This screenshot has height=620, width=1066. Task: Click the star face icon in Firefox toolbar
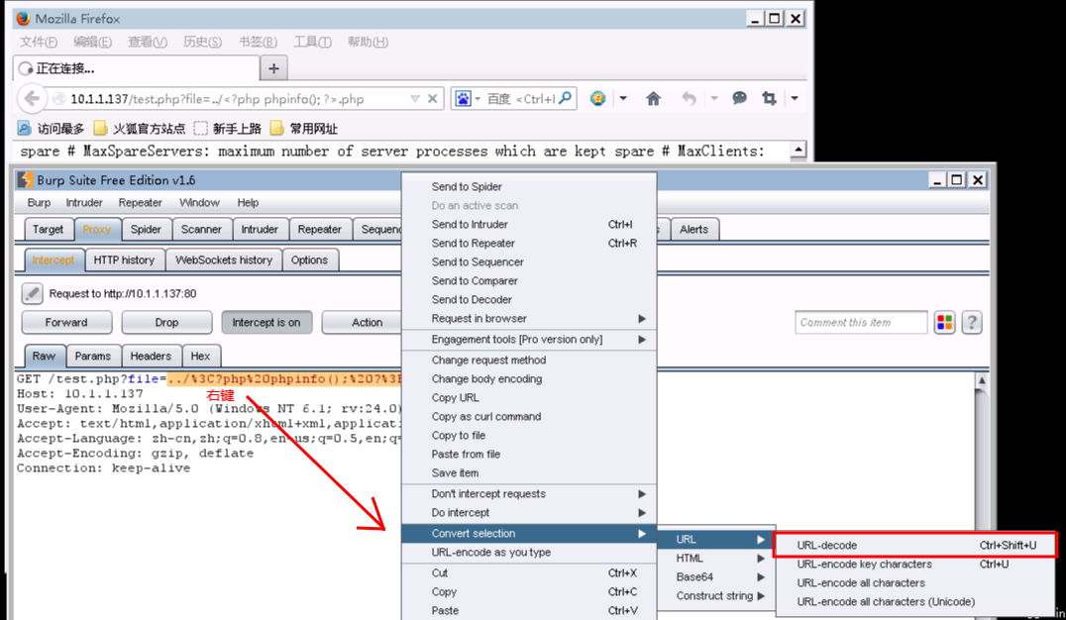coord(597,99)
